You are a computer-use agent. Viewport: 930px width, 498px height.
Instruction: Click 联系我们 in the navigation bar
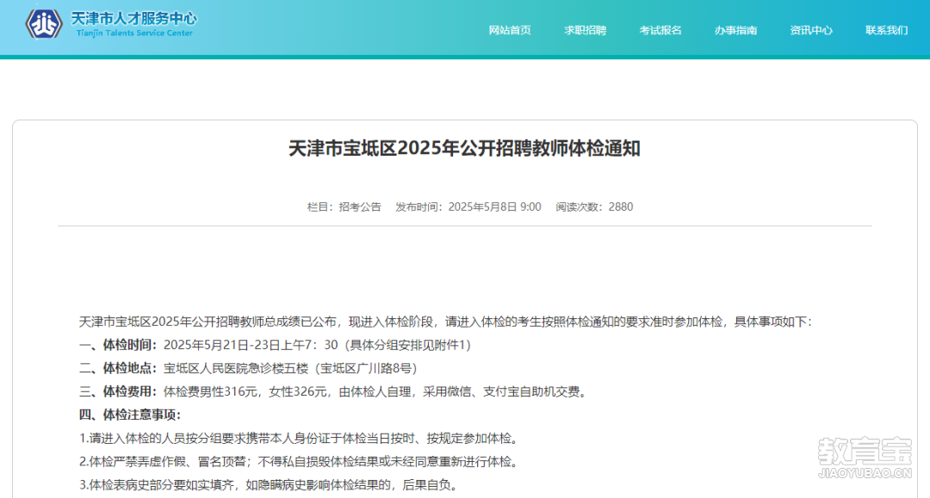[x=886, y=30]
